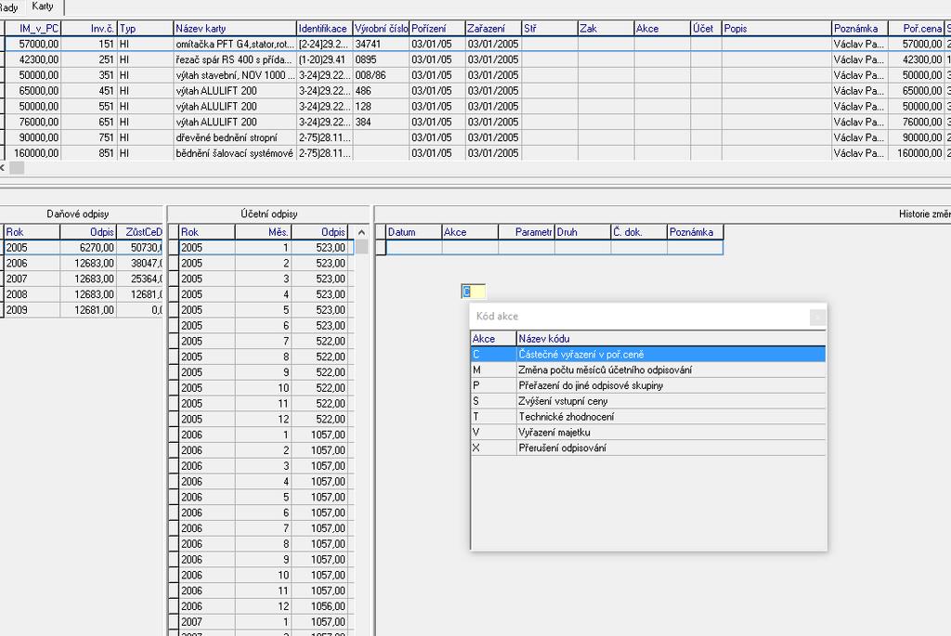The height and width of the screenshot is (636, 951).
Task: Click the Měs. column header in Účetní odpisy
Action: coord(263,232)
